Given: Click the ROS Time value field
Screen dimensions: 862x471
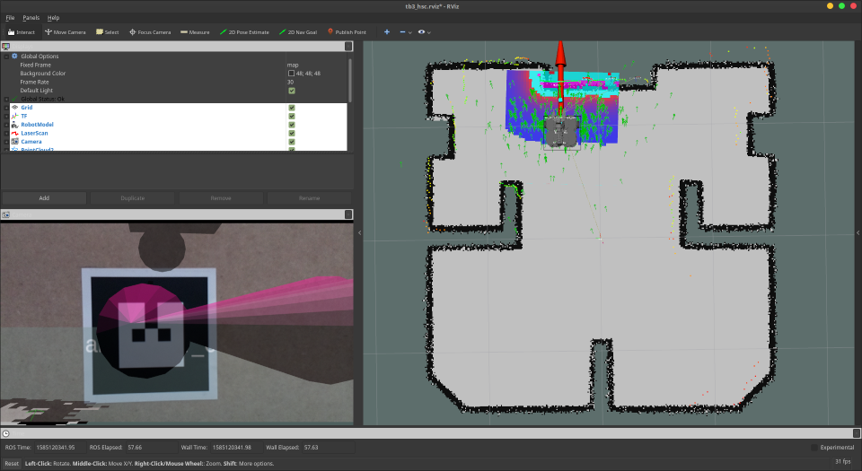Looking at the screenshot, I should pyautogui.click(x=59, y=448).
